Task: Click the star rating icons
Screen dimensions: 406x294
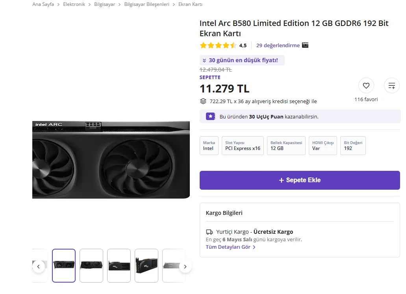Action: coord(218,45)
